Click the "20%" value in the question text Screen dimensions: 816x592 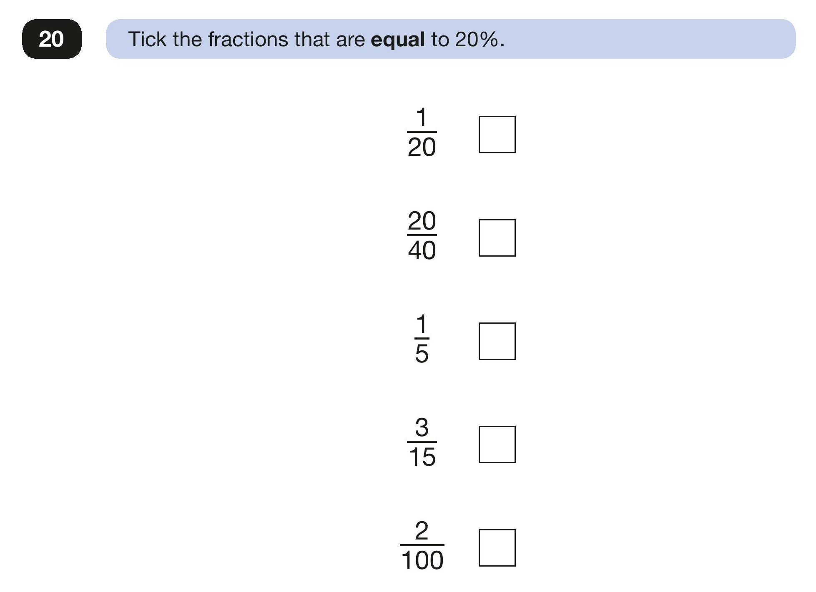click(477, 39)
